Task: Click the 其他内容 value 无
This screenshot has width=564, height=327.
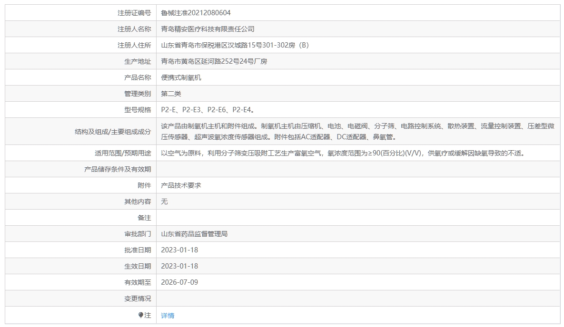Action: pyautogui.click(x=164, y=202)
